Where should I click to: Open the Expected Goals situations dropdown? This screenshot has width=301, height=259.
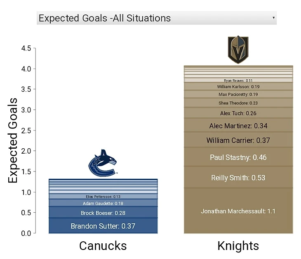click(x=156, y=18)
